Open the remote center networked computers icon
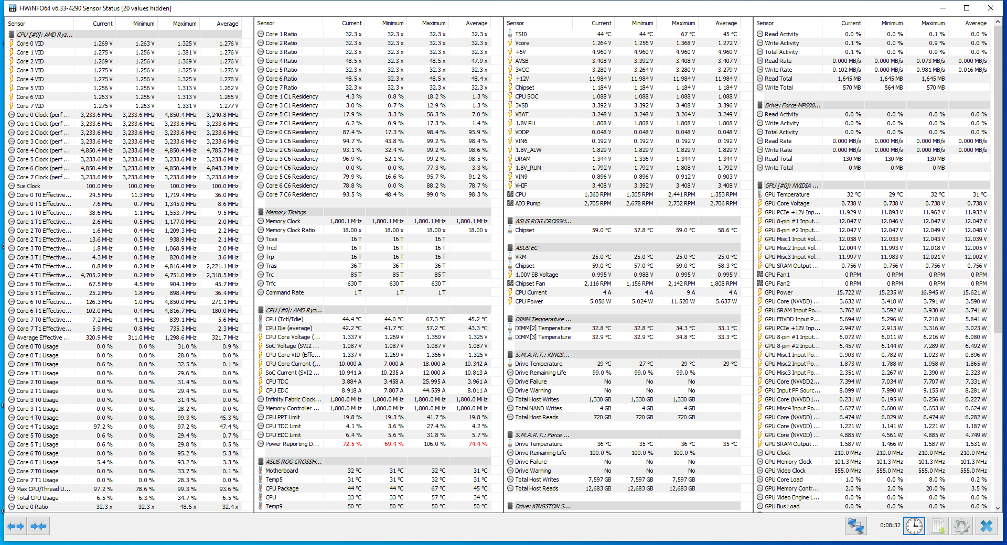Viewport: 1007px width, 545px height. [x=856, y=526]
